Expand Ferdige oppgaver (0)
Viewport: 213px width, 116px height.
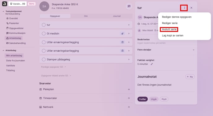click(53, 67)
